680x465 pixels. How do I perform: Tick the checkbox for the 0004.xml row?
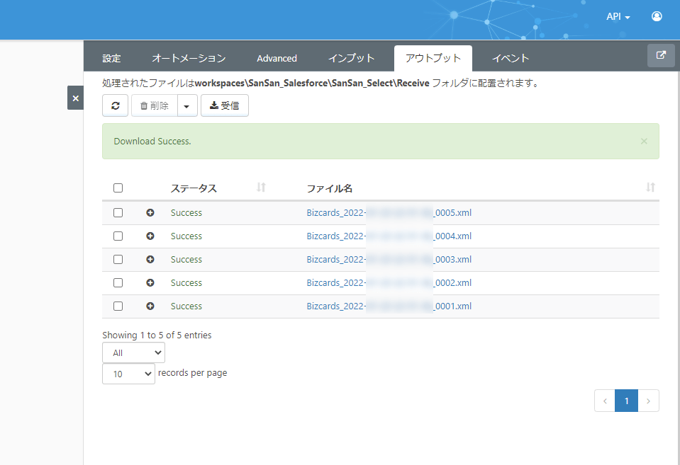point(118,236)
